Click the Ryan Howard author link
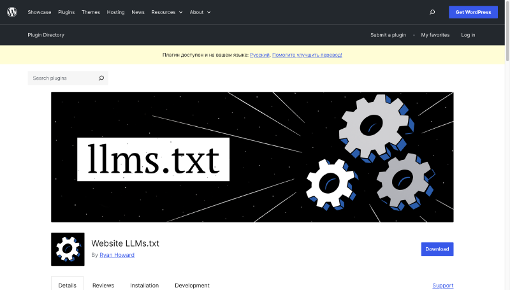The height and width of the screenshot is (290, 510). click(117, 255)
